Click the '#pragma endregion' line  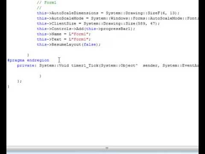point(28,60)
